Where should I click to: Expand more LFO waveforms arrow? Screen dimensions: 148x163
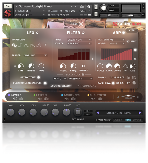point(45,45)
